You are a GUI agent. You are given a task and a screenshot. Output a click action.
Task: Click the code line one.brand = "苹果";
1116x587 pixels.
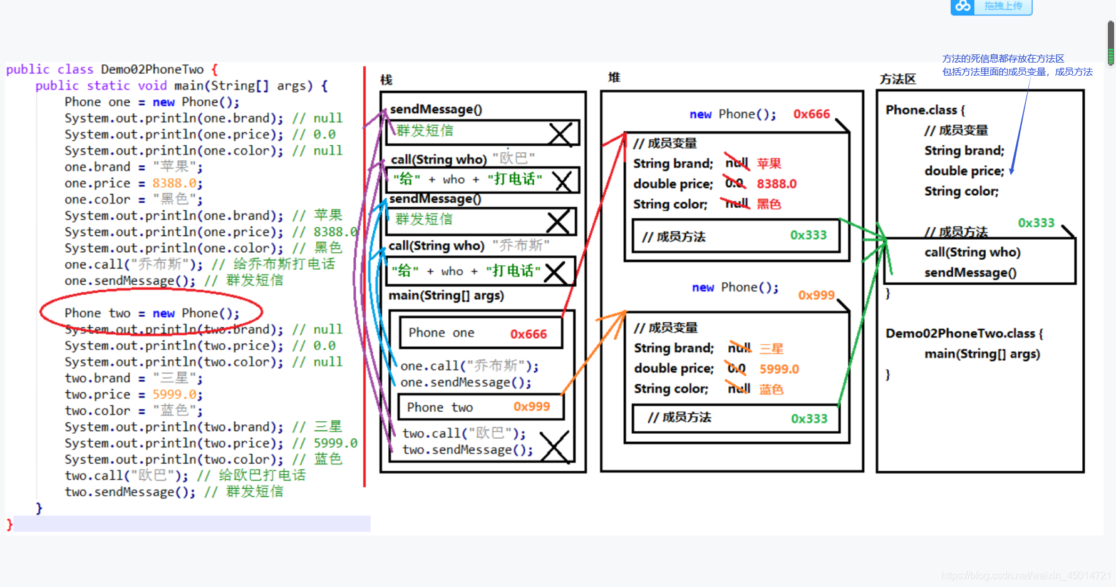133,166
